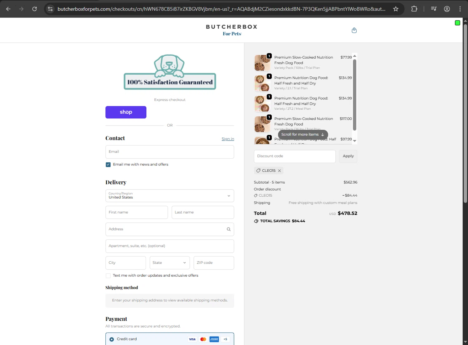Click the Mastercard logo
The image size is (468, 345).
(203, 339)
